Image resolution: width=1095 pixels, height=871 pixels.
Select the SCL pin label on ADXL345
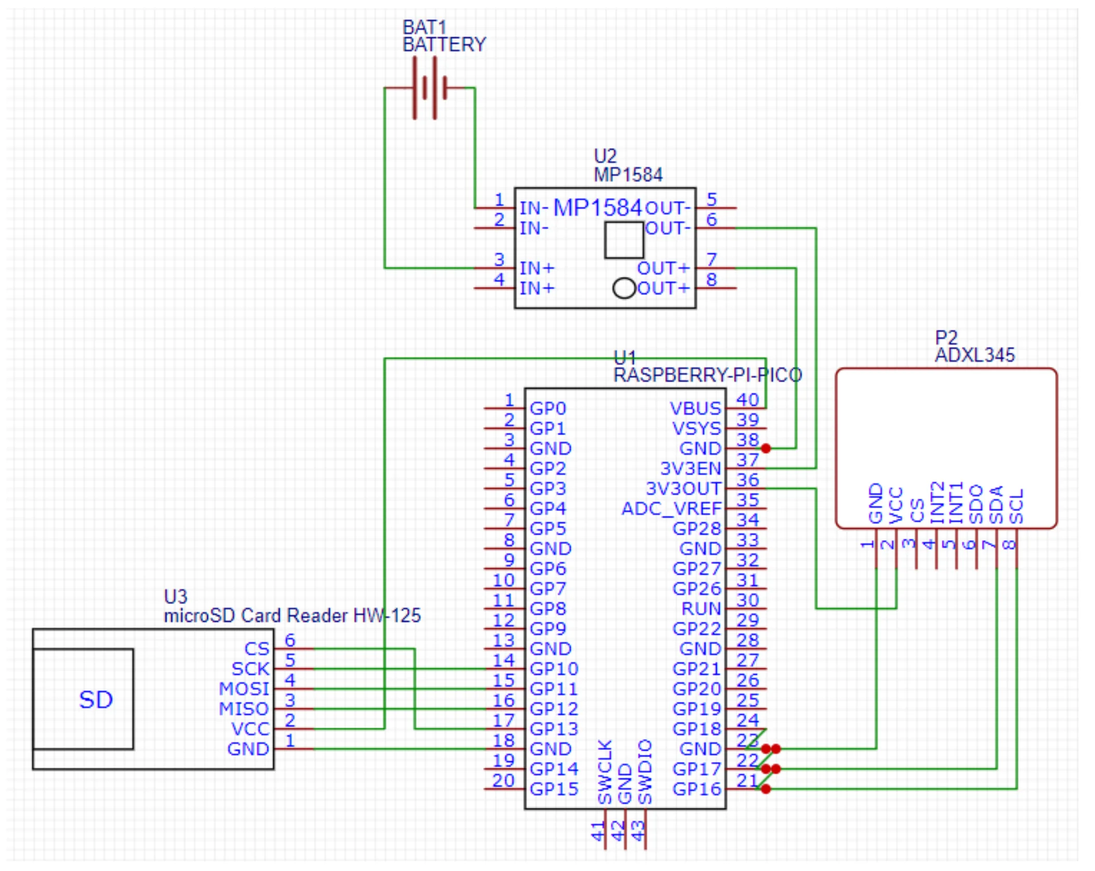click(x=1016, y=506)
